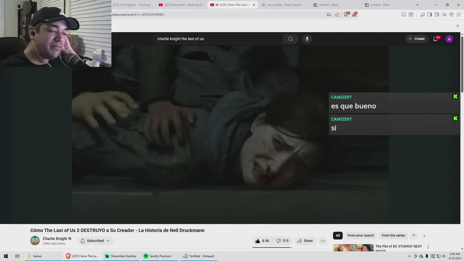Select the From the series chip

[393, 236]
